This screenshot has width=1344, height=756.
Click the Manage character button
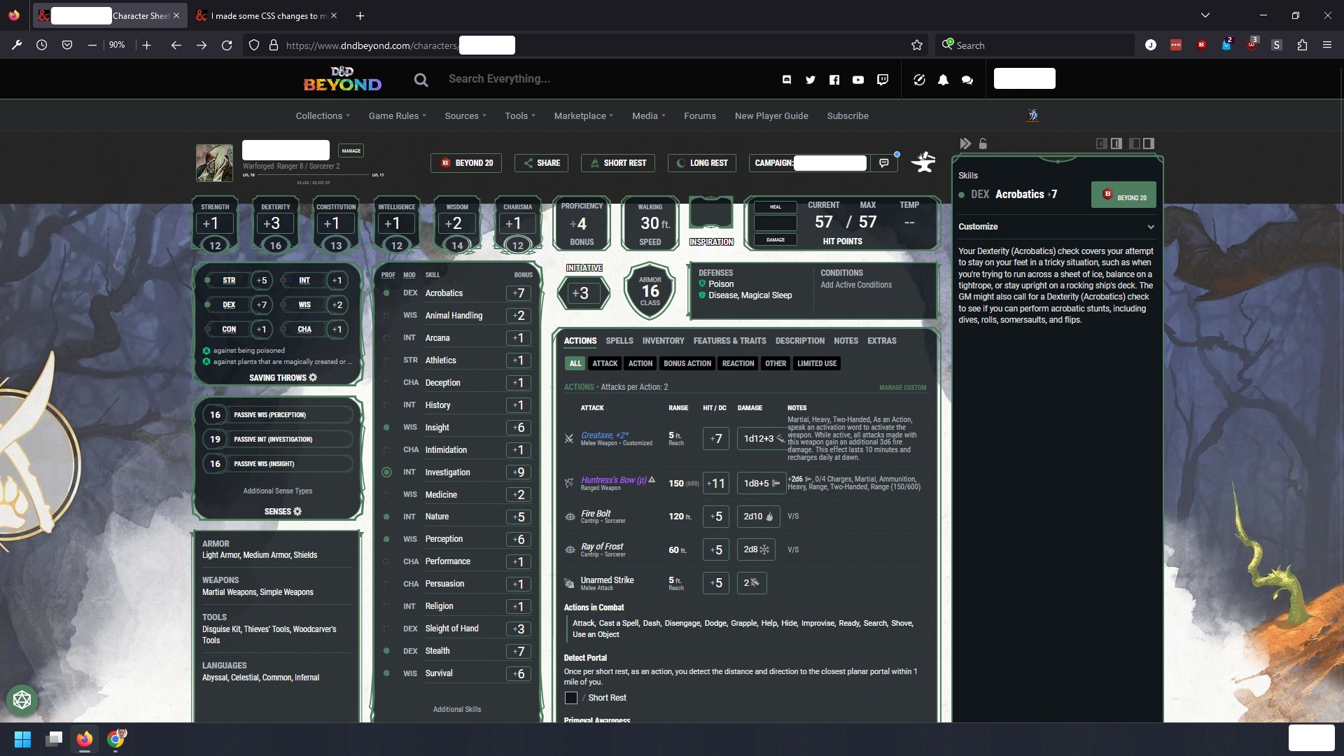tap(351, 150)
